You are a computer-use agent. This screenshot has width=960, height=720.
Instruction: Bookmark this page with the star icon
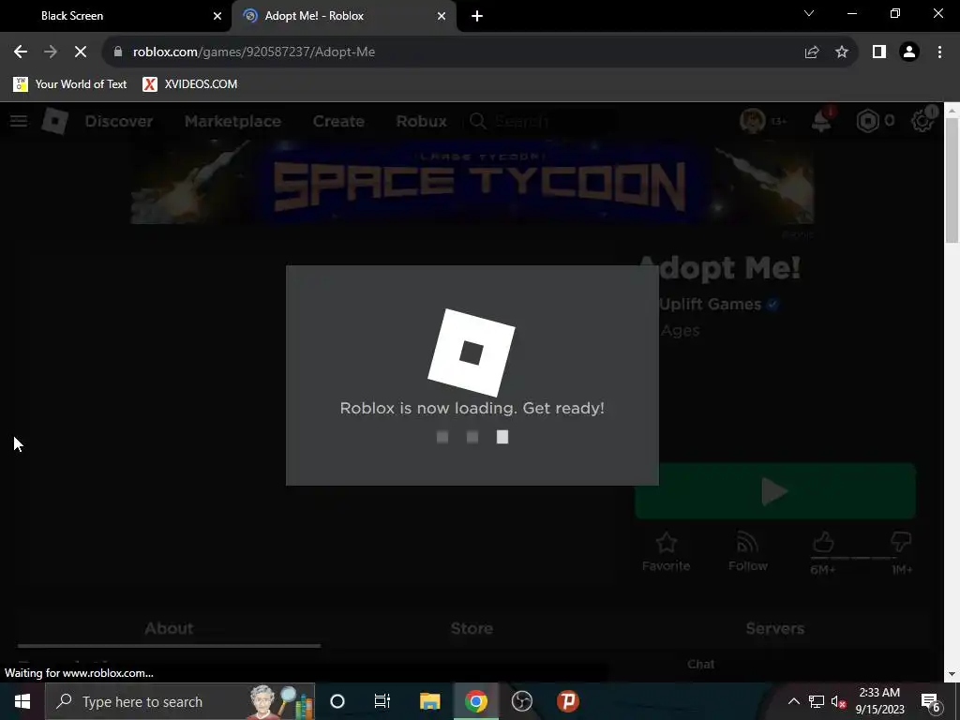(842, 52)
